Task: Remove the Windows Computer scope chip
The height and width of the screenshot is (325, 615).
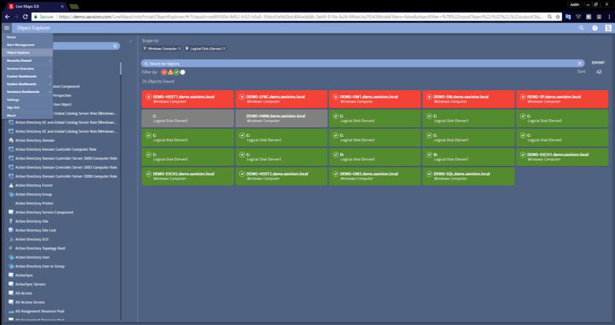Action: pyautogui.click(x=180, y=49)
